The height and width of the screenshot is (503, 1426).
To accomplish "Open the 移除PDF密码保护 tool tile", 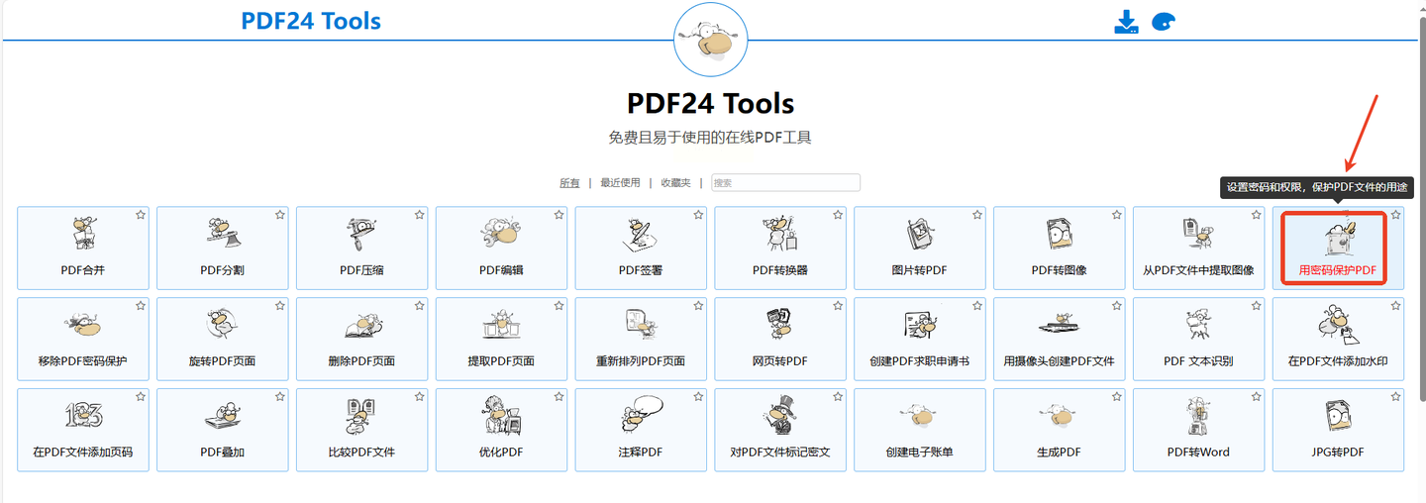I will 83,340.
